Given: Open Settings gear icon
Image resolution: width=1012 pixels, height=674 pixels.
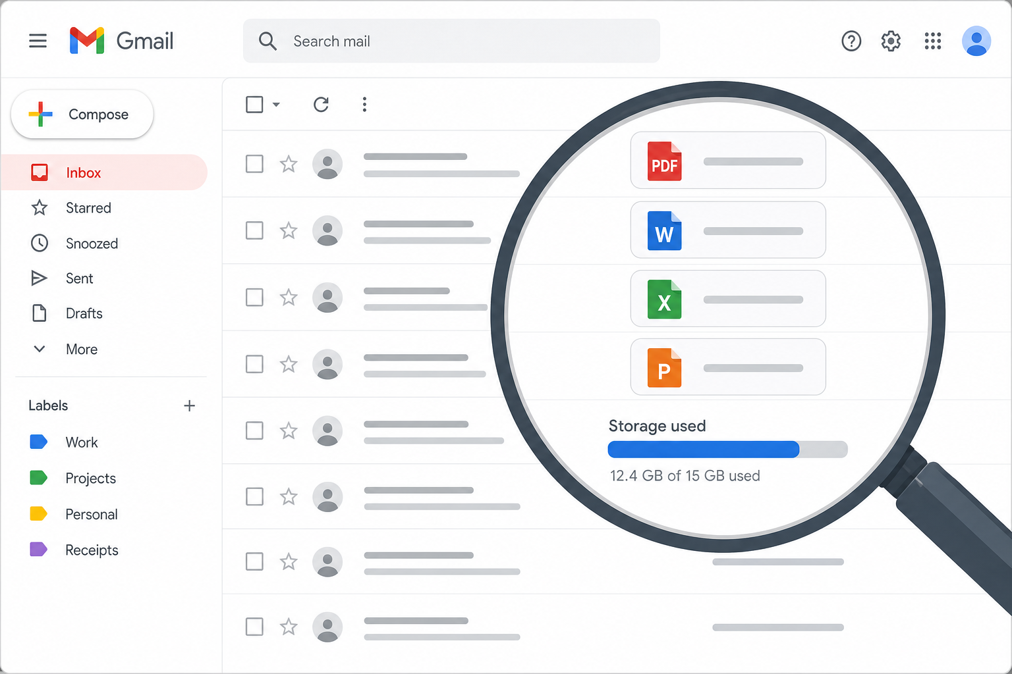Looking at the screenshot, I should coord(891,41).
